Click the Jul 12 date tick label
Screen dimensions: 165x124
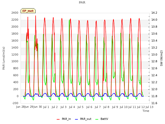pyautogui.click(x=141, y=107)
